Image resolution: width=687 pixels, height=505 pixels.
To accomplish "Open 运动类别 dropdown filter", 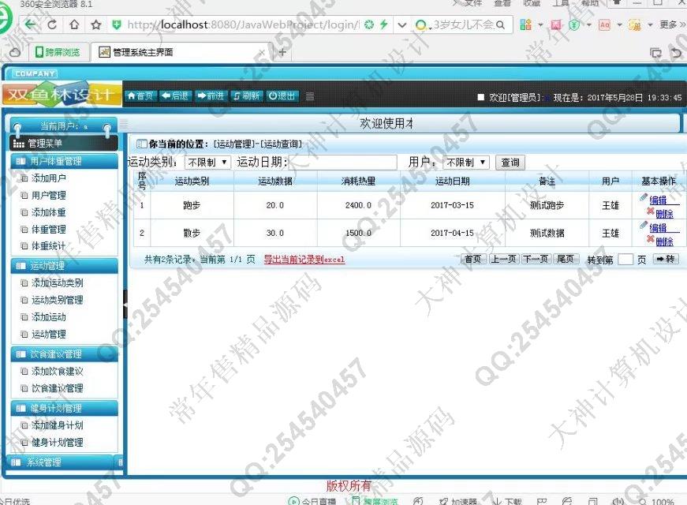I will point(207,163).
